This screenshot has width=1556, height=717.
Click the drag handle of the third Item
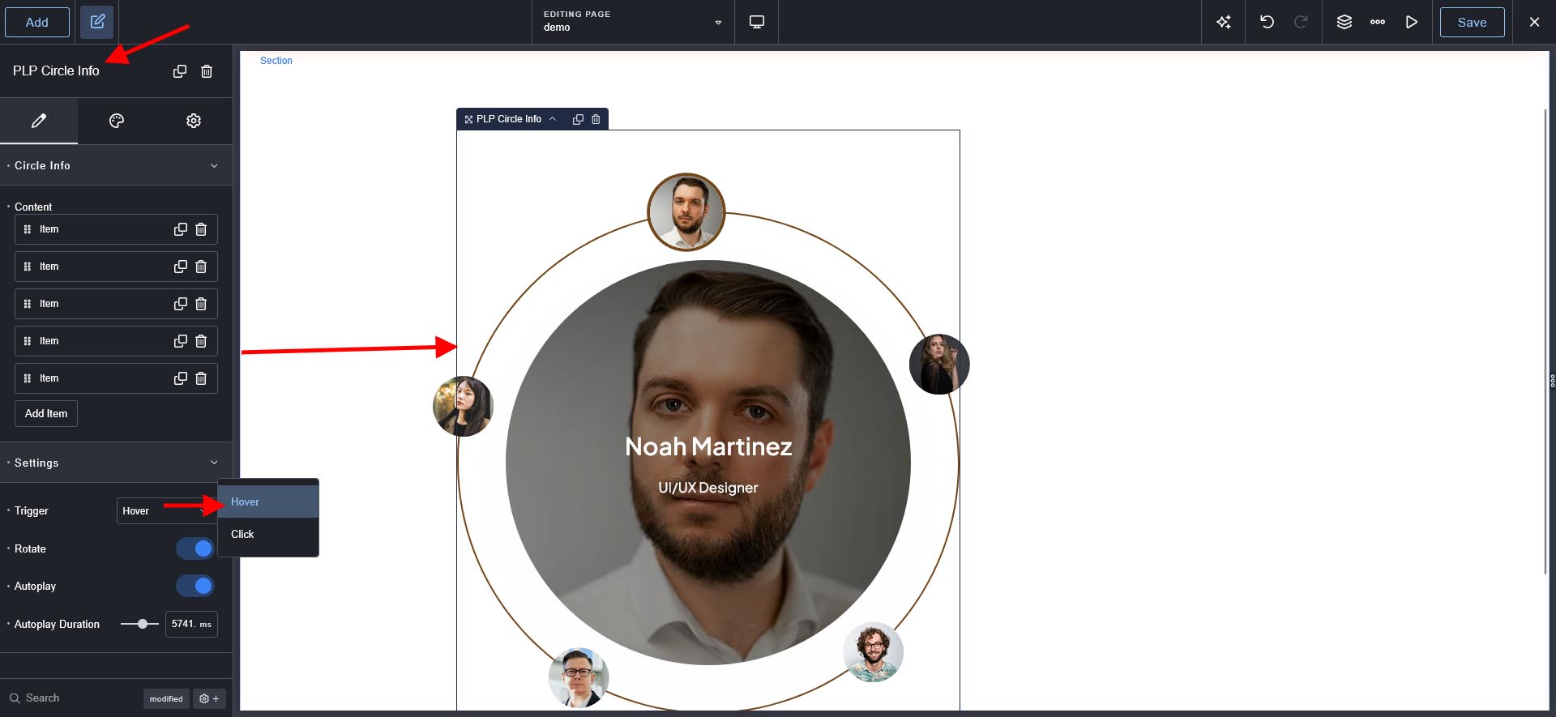click(x=28, y=304)
